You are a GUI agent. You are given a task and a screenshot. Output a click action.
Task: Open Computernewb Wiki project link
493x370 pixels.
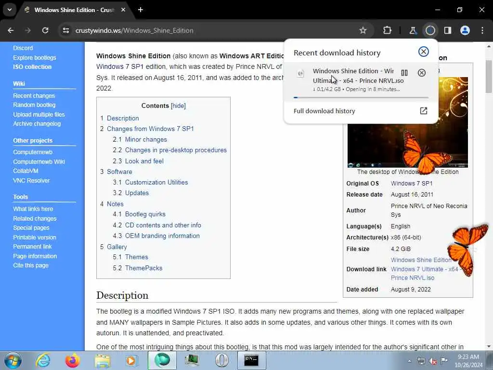(x=39, y=162)
